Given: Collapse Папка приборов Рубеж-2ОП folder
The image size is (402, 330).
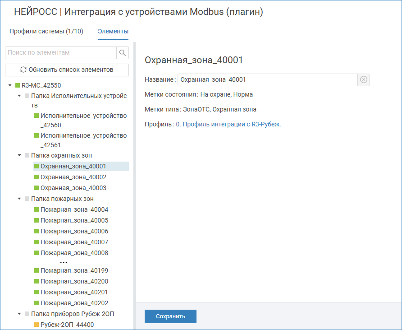Looking at the screenshot, I should (19, 314).
